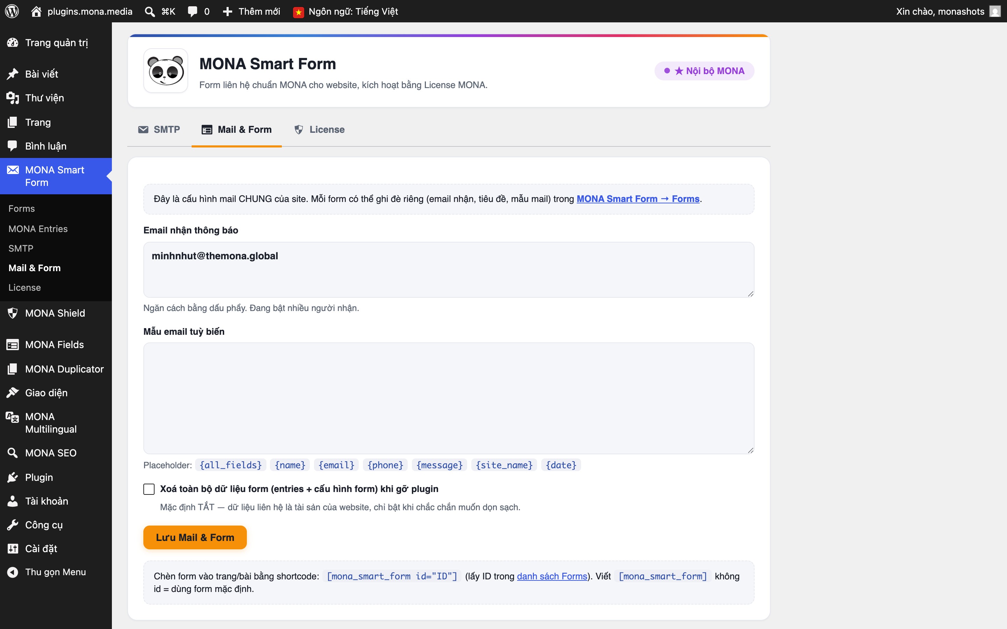The image size is (1007, 629).
Task: Open the monashots user avatar
Action: pyautogui.click(x=995, y=11)
